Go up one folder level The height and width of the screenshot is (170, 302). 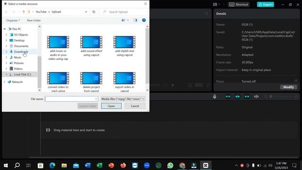(x=24, y=12)
